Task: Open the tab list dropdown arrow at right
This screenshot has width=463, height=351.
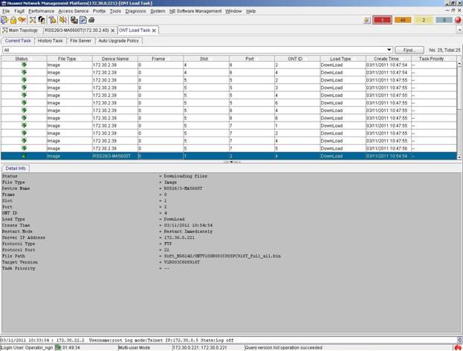Action: pyautogui.click(x=460, y=30)
